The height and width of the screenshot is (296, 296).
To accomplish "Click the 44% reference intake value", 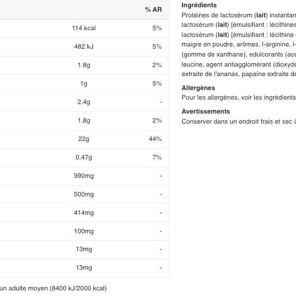I will (x=155, y=139).
